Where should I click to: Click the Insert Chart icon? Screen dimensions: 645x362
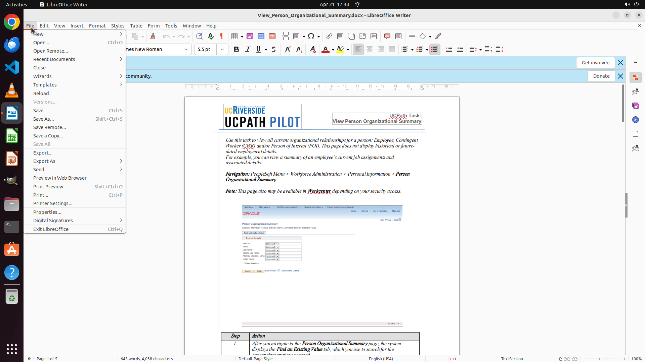[x=261, y=36]
